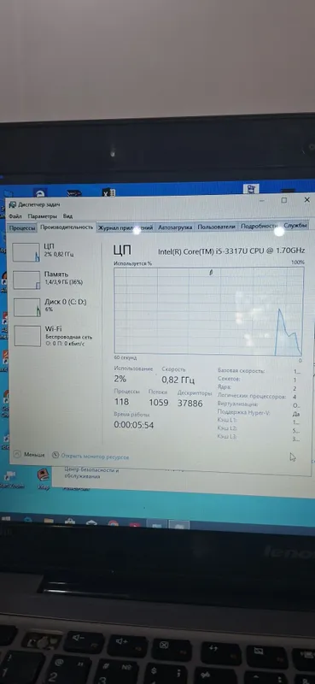The image size is (315, 684).
Task: Select the ЦП mini graph thumbnail
Action: (x=26, y=252)
